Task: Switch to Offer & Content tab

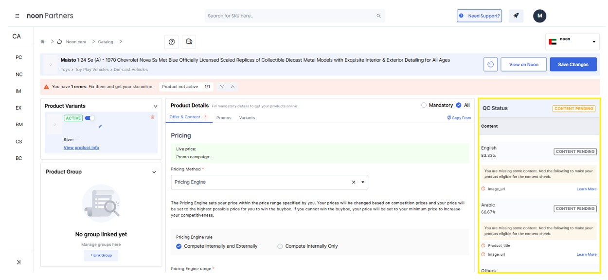Action: (188, 117)
